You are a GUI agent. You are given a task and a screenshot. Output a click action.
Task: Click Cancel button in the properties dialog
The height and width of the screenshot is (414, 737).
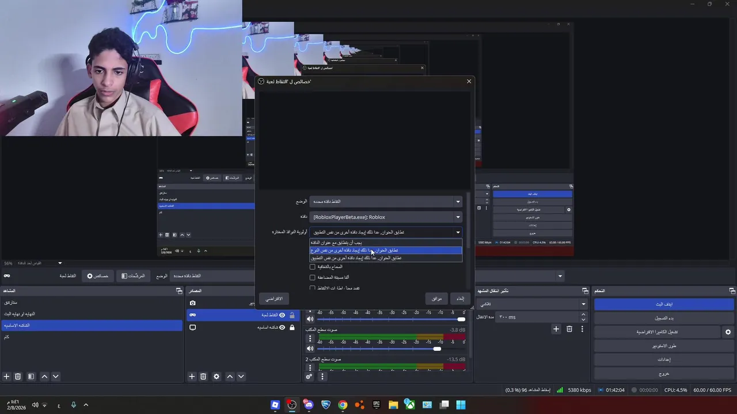[460, 298]
